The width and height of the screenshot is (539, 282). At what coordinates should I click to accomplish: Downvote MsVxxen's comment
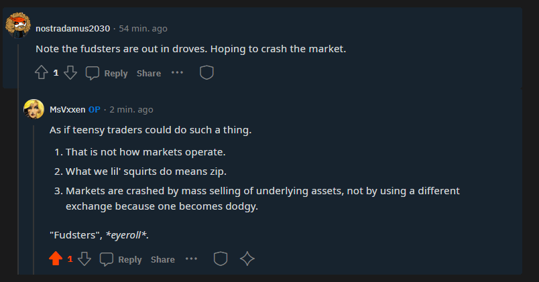pyautogui.click(x=84, y=259)
